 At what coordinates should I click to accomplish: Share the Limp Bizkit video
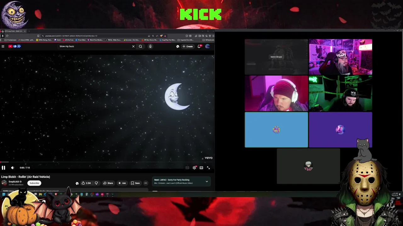pyautogui.click(x=108, y=183)
